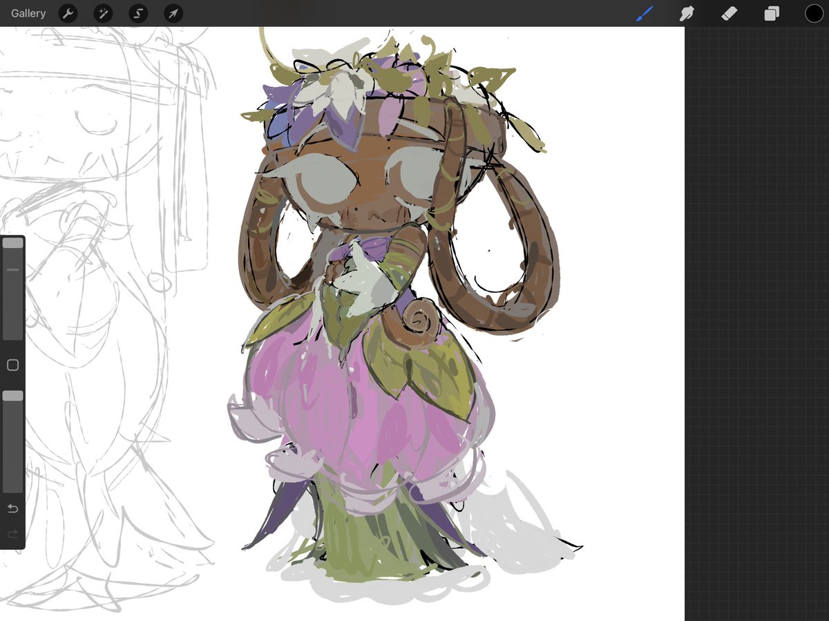This screenshot has width=829, height=621.
Task: Select the Paint brush tool
Action: [645, 13]
